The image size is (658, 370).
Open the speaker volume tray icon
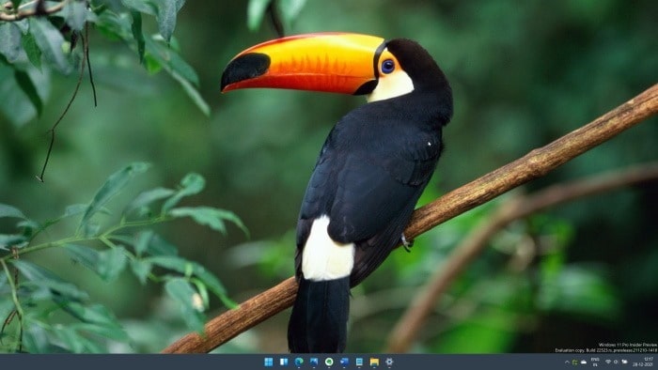(616, 362)
